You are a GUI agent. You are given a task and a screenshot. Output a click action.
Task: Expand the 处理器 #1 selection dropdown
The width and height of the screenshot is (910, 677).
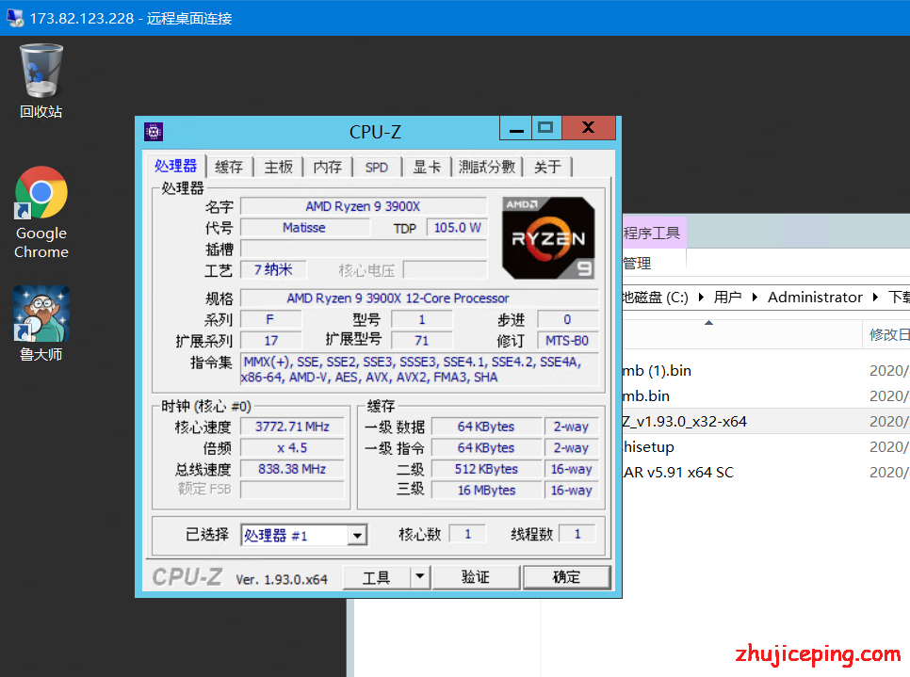point(358,535)
